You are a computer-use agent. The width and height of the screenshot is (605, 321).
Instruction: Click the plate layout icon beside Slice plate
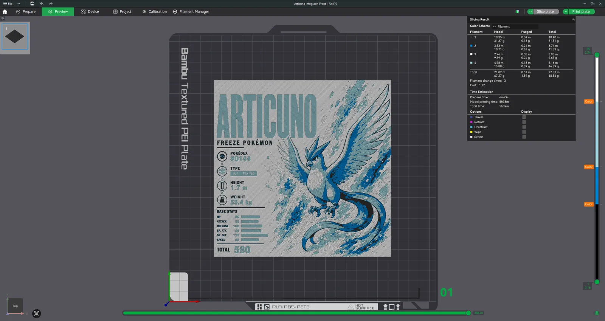coord(517,12)
